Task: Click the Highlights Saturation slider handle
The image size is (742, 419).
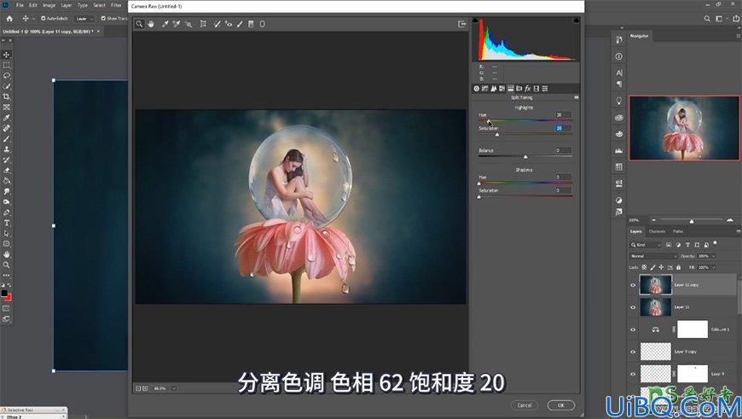Action: 497,135
